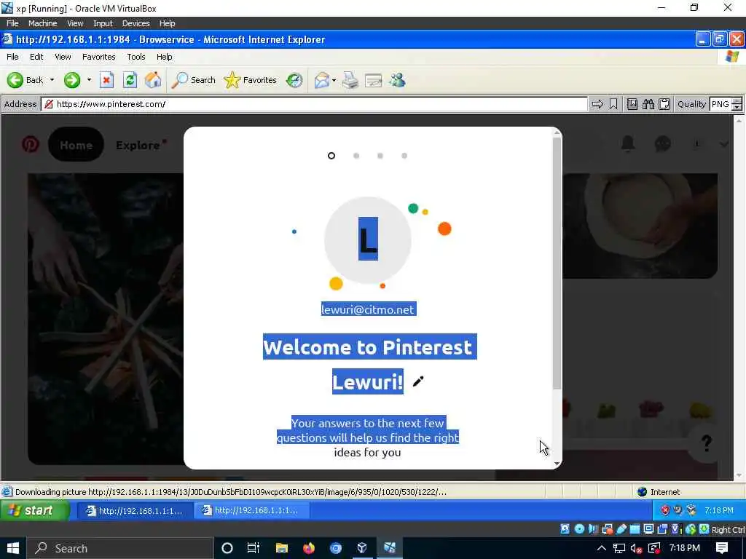Screen dimensions: 746x559
Task: Open the Favorites star button
Action: tap(251, 80)
